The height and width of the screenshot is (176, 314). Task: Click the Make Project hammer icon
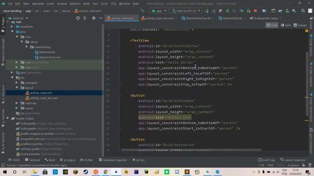tap(143, 11)
